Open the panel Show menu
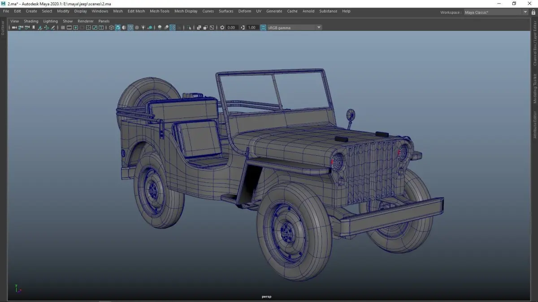This screenshot has height=302, width=538. coord(68,21)
